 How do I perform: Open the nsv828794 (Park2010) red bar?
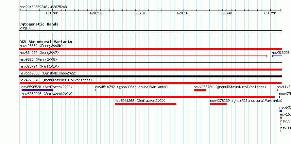pyautogui.click(x=150, y=70)
